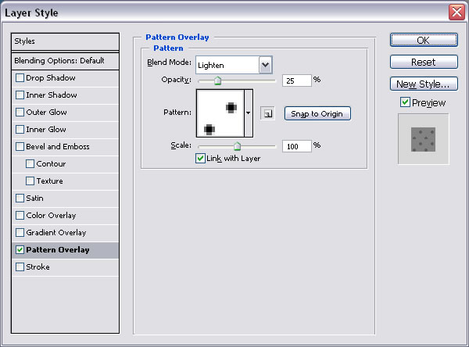Enable the Texture checkbox
Viewport: 469px width, 347px height.
[x=30, y=181]
